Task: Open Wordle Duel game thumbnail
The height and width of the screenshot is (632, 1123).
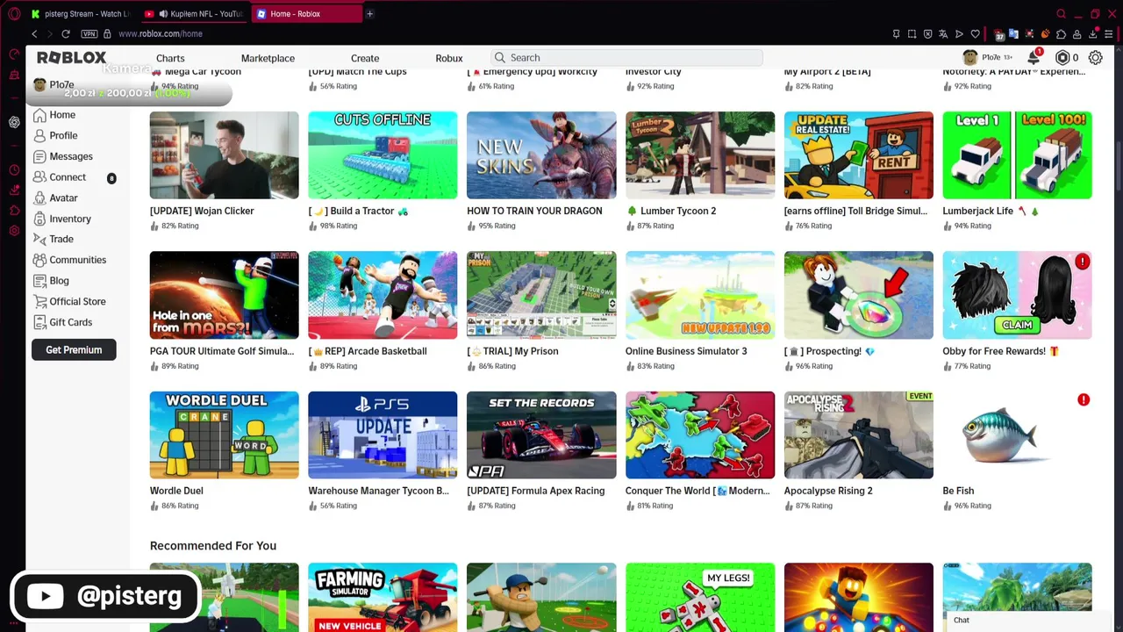Action: pyautogui.click(x=224, y=435)
